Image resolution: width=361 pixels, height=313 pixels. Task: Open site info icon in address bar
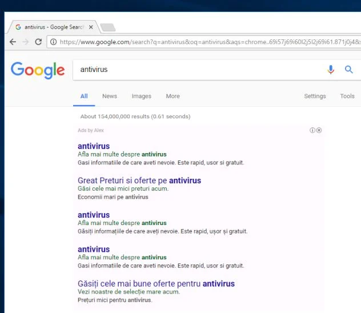point(54,42)
